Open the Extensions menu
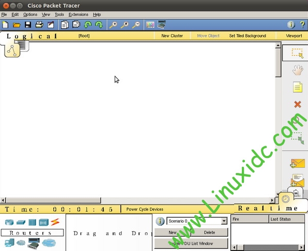Viewport: 308px width, 251px height. (x=79, y=14)
